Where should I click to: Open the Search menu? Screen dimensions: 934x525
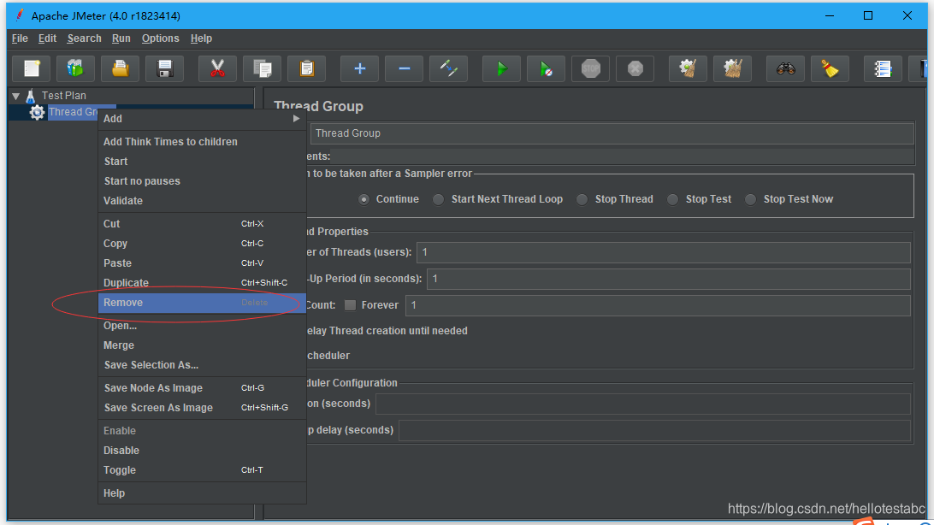(x=84, y=38)
